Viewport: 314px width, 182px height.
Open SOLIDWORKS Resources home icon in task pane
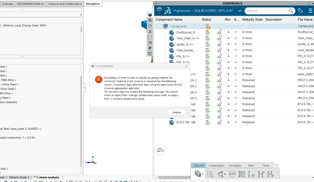click(x=150, y=26)
